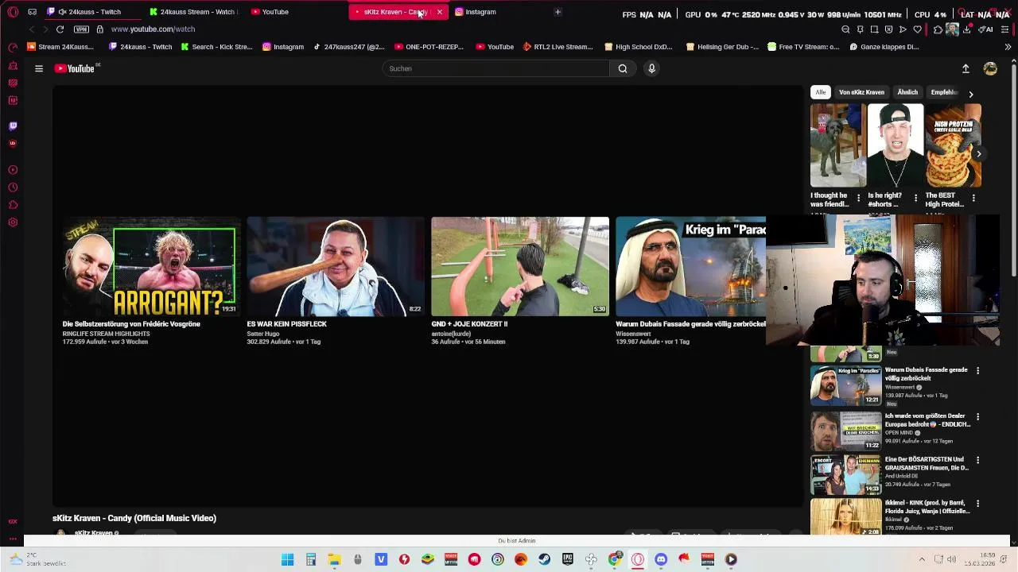The height and width of the screenshot is (572, 1018).
Task: Open options menu for 'Eine Der BÖSARTIGSTEN'
Action: pyautogui.click(x=977, y=460)
